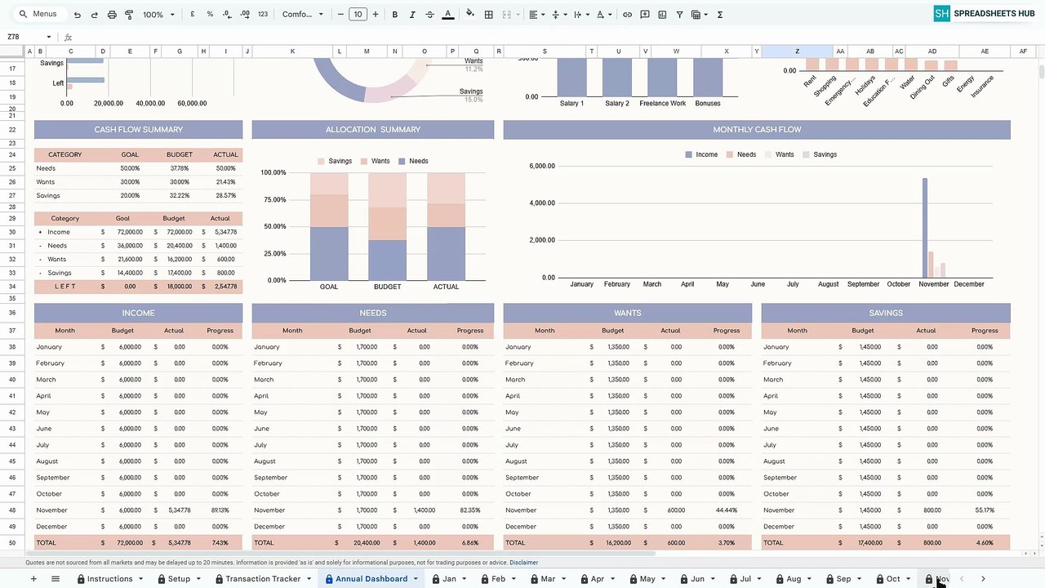Open the Feb tab dropdown arrow
The width and height of the screenshot is (1045, 588).
click(x=513, y=579)
